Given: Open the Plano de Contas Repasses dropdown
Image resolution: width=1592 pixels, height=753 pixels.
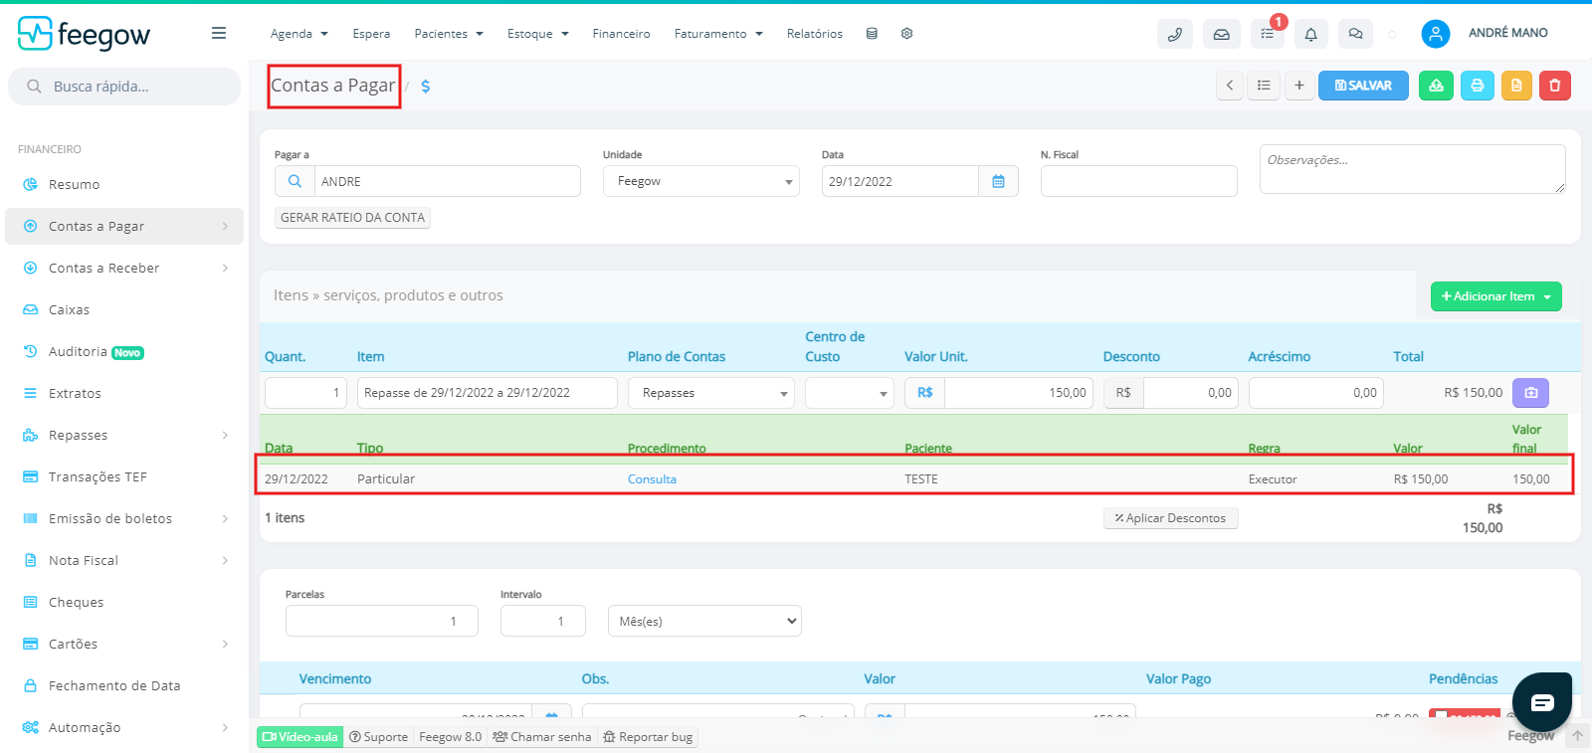Looking at the screenshot, I should pyautogui.click(x=711, y=393).
